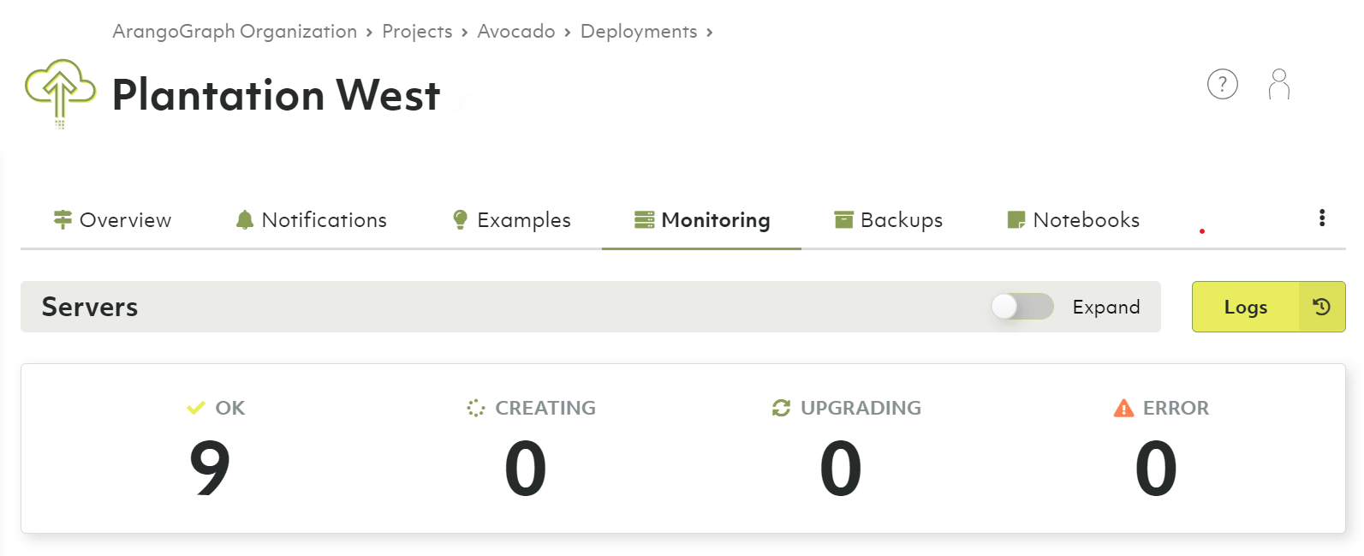Click the Monitoring server icon
The image size is (1364, 556).
click(644, 220)
